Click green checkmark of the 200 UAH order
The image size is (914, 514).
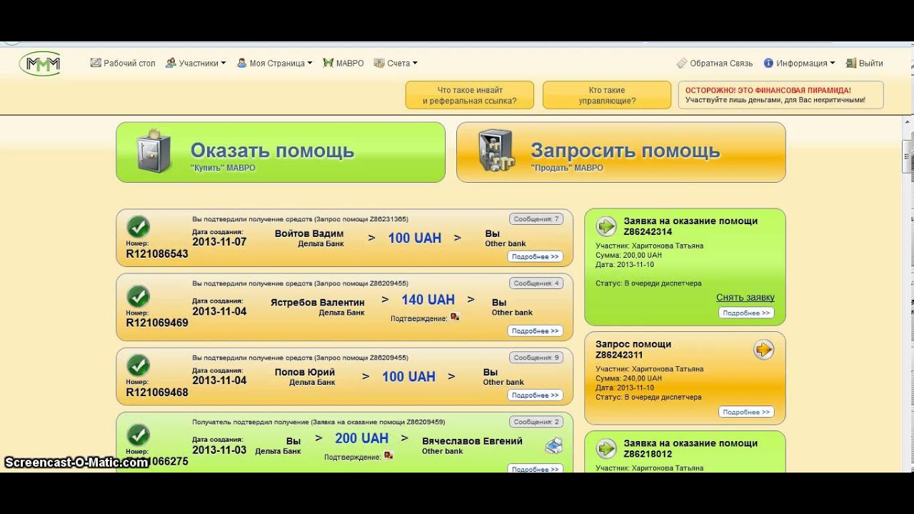[139, 435]
